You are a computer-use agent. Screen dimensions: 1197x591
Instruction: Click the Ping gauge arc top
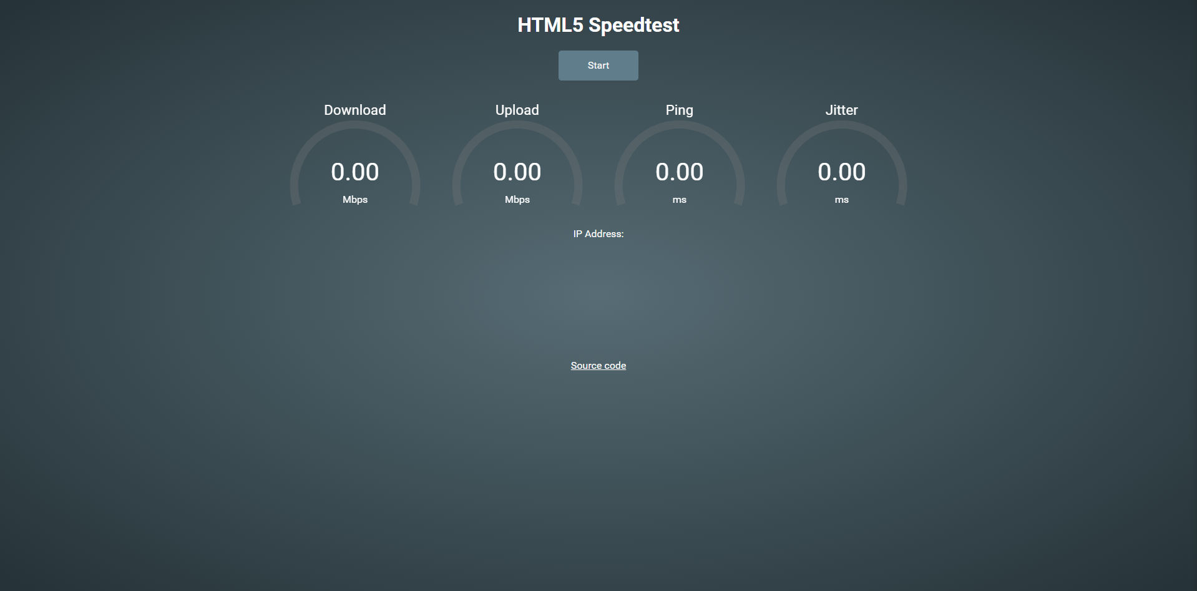pyautogui.click(x=679, y=125)
